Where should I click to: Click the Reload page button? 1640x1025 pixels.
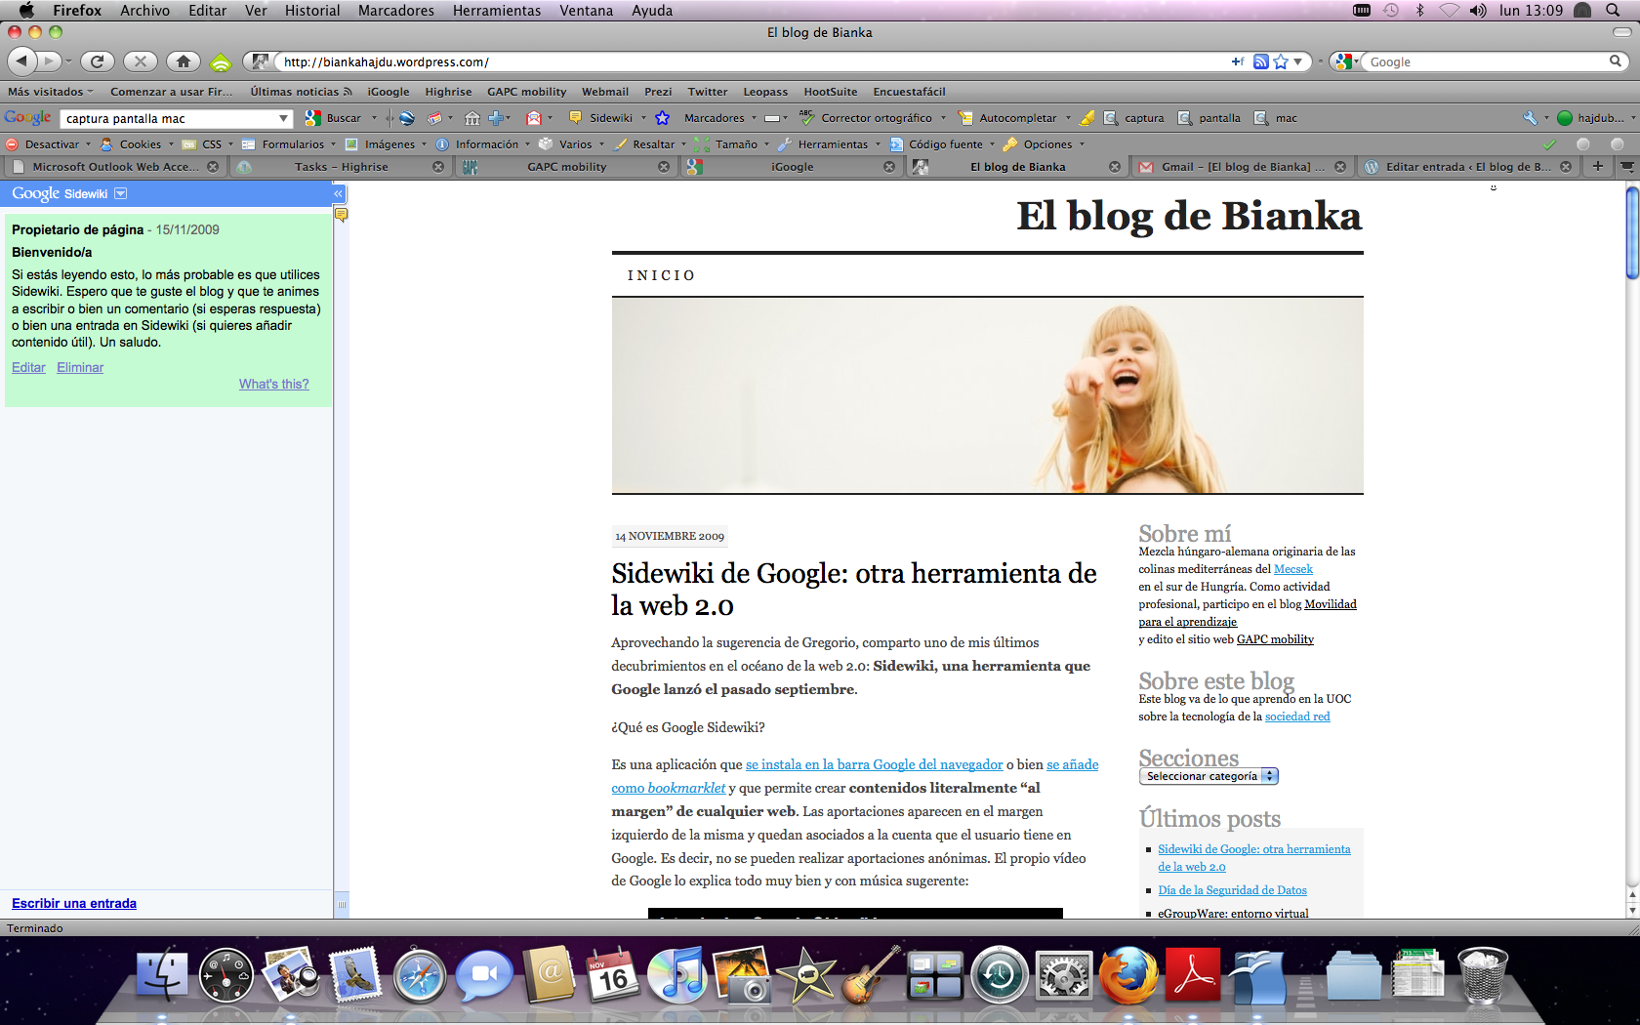click(97, 61)
